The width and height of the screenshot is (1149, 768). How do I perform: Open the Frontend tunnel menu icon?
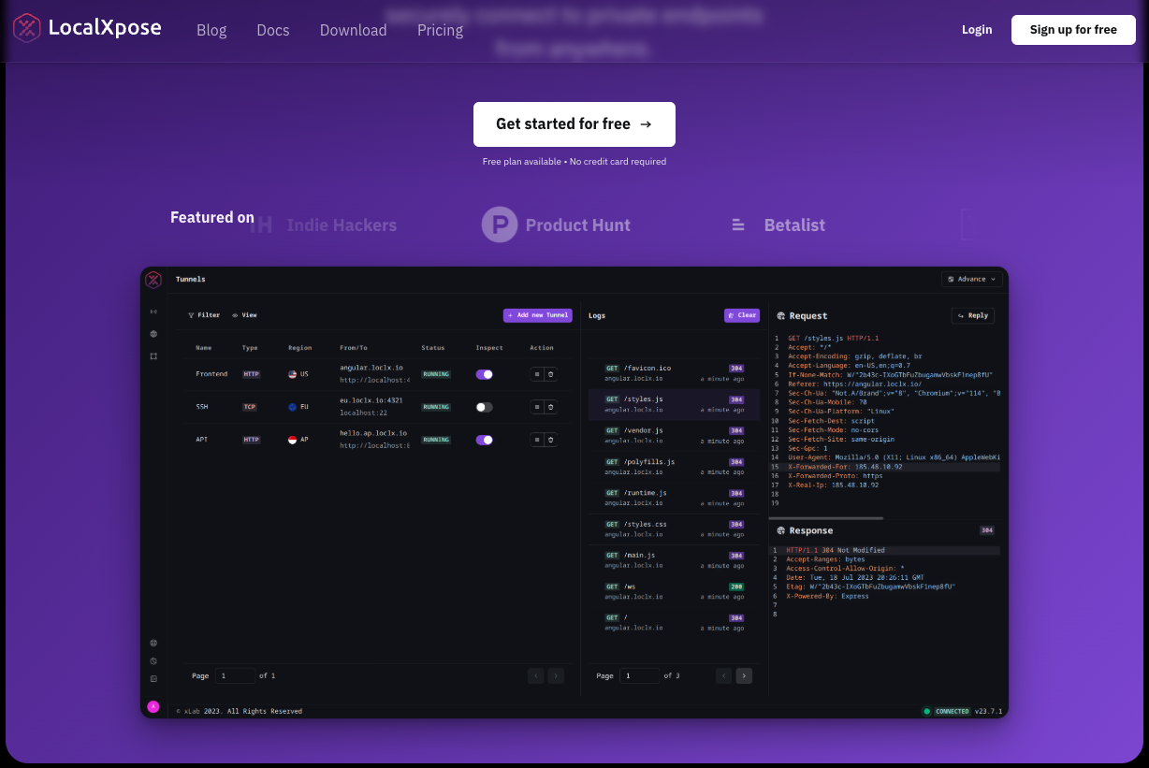click(535, 374)
